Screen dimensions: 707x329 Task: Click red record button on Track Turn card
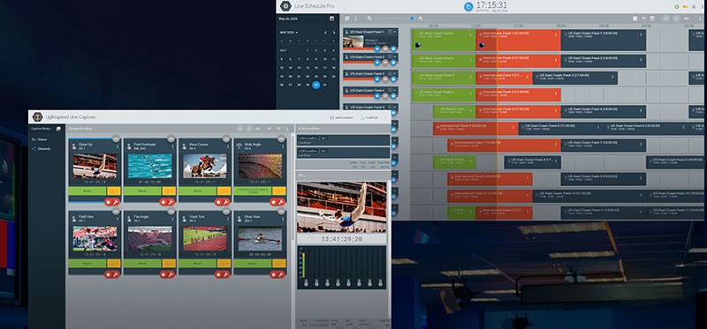(218, 274)
